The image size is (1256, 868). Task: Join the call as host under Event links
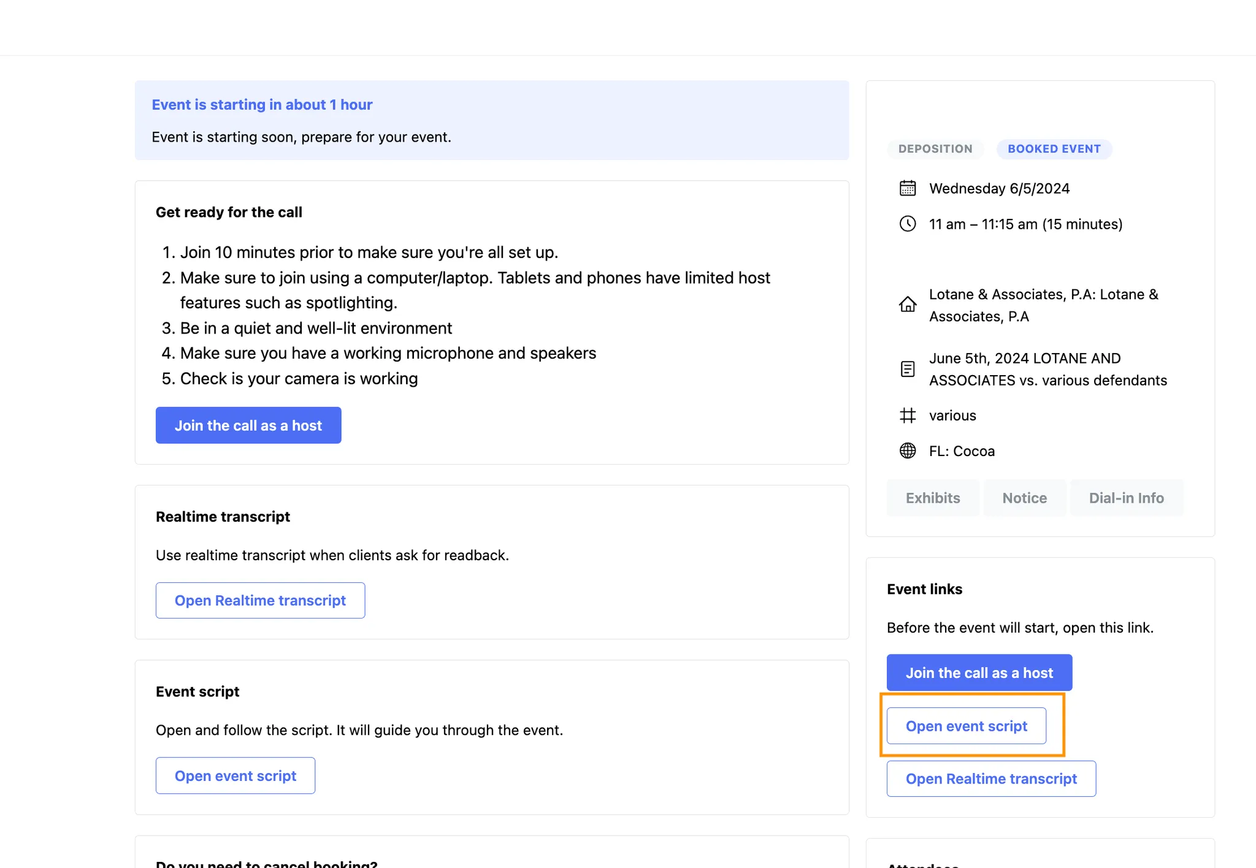pos(979,672)
